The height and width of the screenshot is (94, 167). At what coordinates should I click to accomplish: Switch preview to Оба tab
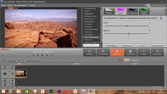[16, 8]
